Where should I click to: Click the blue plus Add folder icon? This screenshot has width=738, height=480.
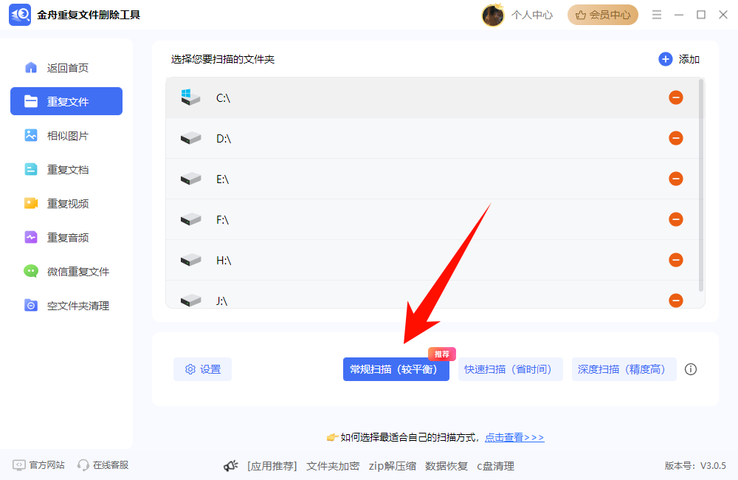(666, 59)
